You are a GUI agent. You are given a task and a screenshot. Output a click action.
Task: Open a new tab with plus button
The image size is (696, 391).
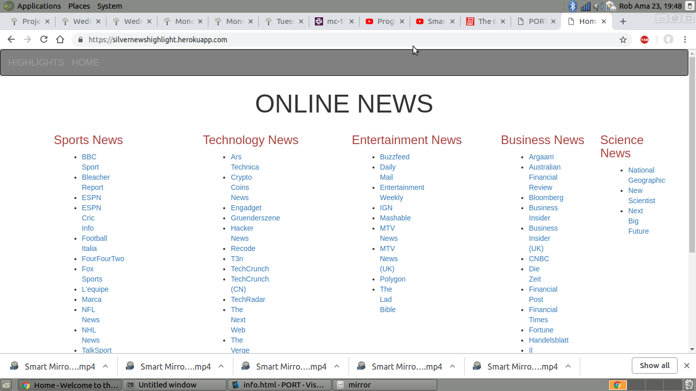[x=623, y=21]
